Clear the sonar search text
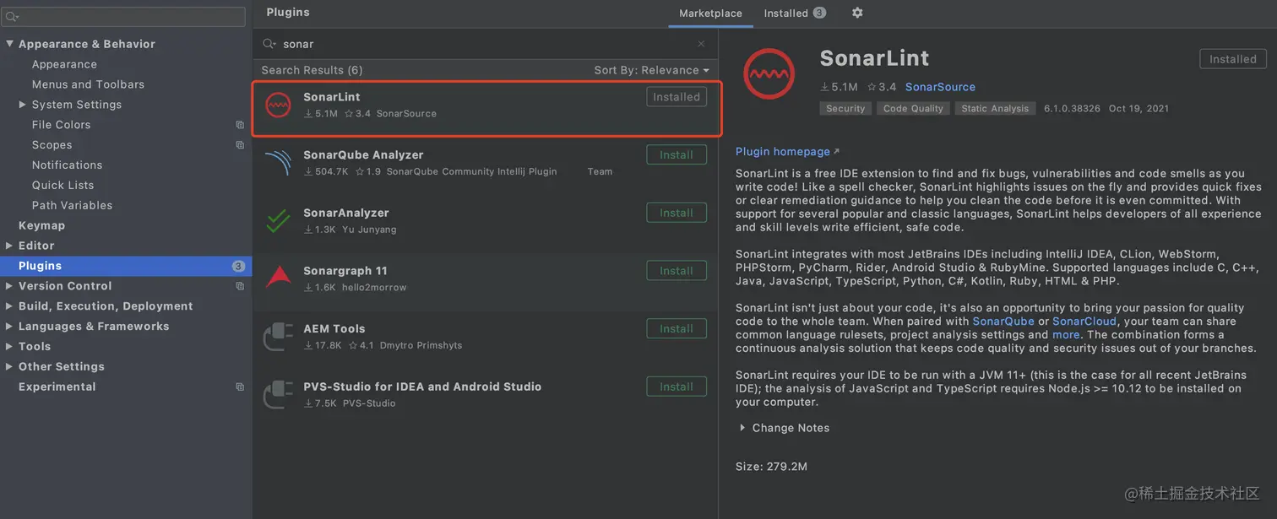The image size is (1277, 519). click(701, 44)
